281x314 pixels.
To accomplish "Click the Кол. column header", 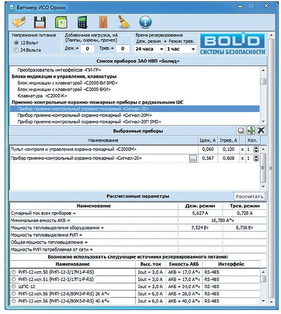I will pos(252,140).
